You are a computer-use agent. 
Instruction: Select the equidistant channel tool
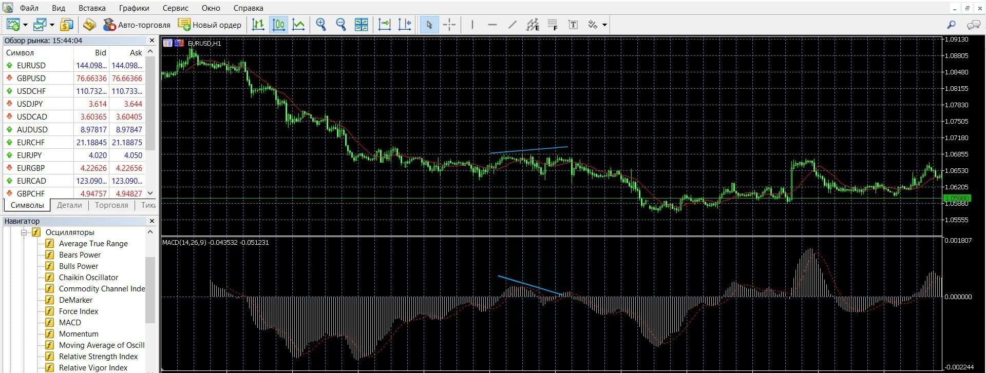pyautogui.click(x=533, y=25)
